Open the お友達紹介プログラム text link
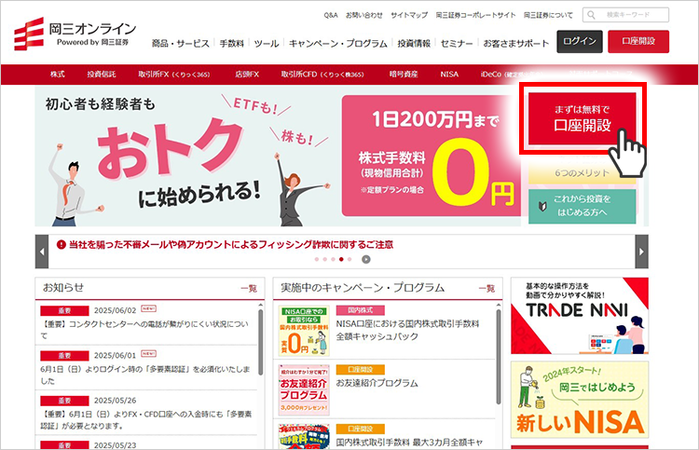Screen dimensions: 699x450 pyautogui.click(x=377, y=383)
